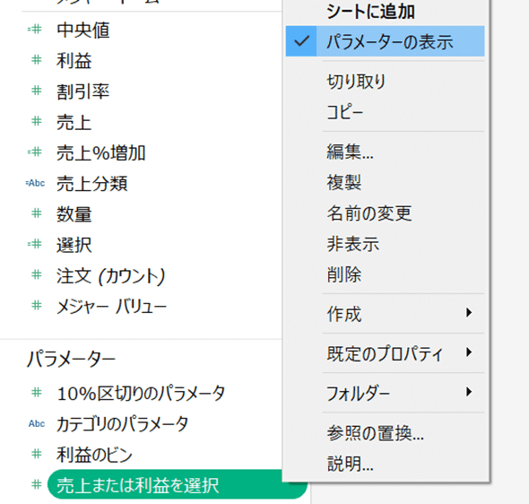Click the calculated number icon beside 売上%増加

tap(35, 152)
